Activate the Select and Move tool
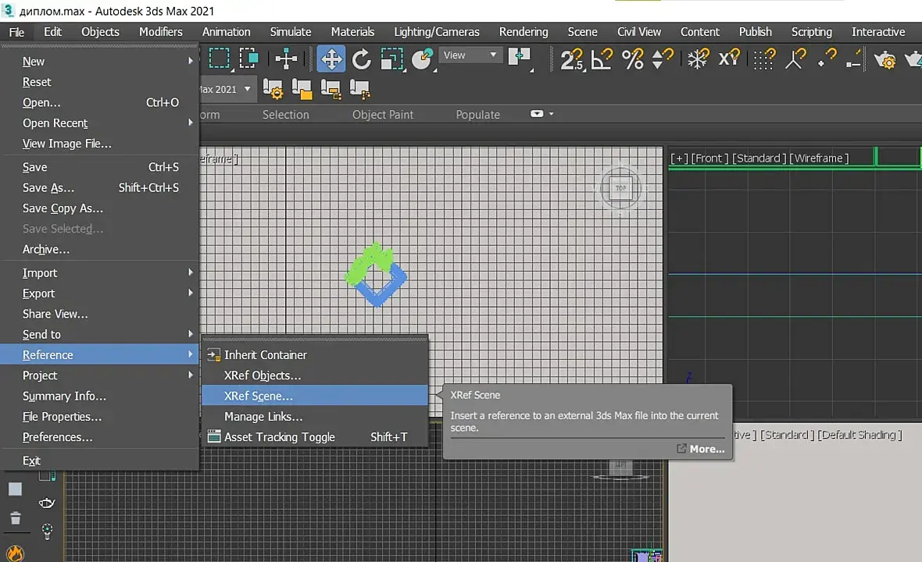This screenshot has width=922, height=562. [331, 59]
